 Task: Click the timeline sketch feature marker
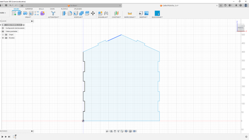(14, 137)
